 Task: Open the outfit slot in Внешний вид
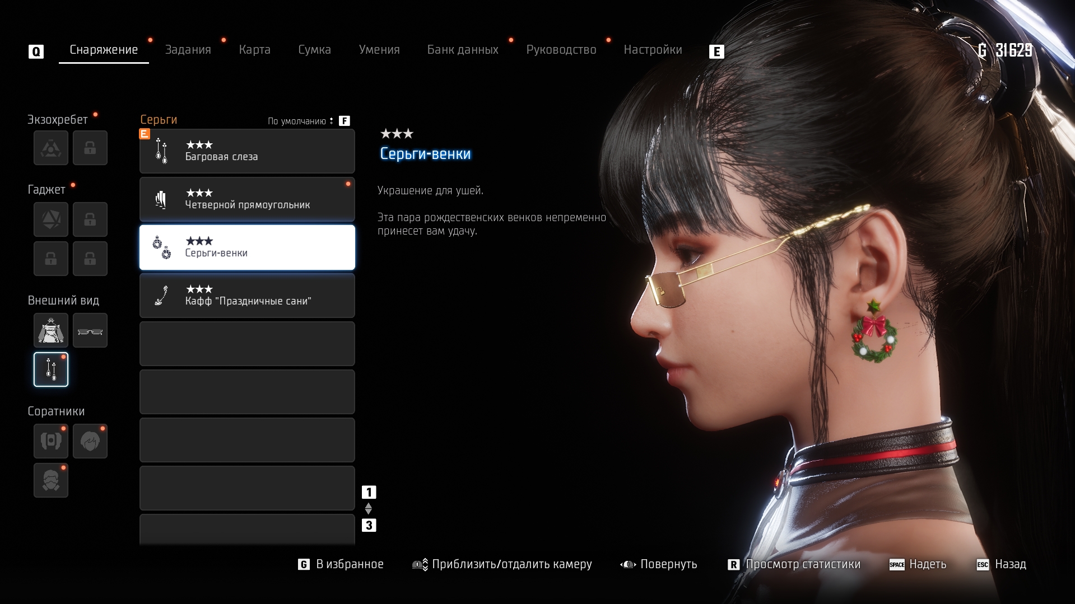click(x=51, y=330)
